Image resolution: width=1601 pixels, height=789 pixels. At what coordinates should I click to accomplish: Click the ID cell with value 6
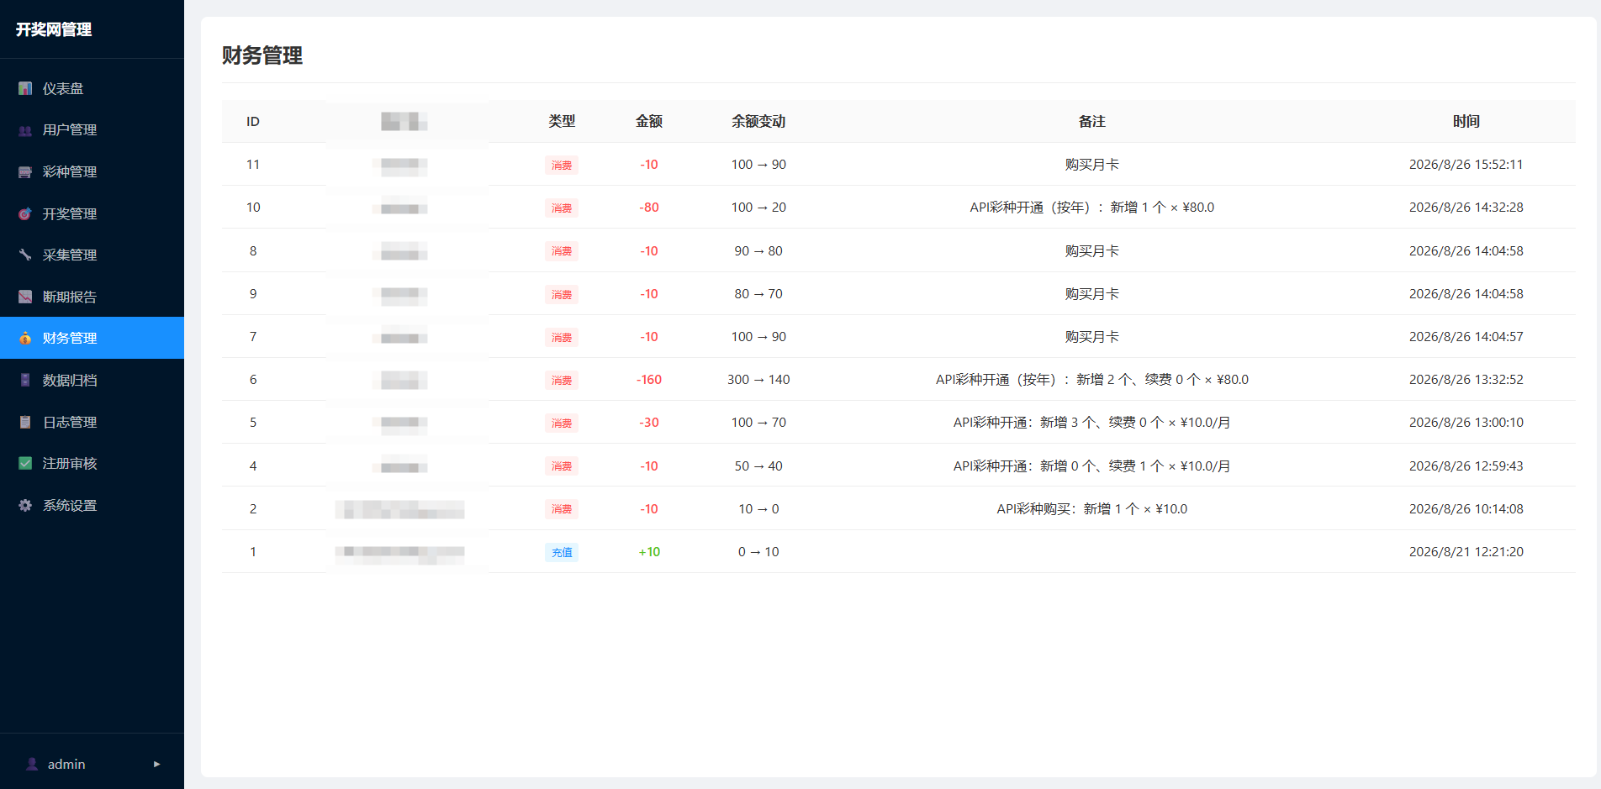coord(253,380)
